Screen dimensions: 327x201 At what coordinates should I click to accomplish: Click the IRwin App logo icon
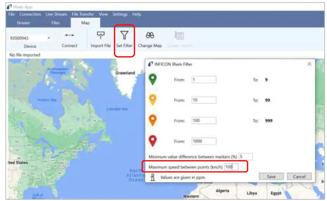[x=9, y=7]
